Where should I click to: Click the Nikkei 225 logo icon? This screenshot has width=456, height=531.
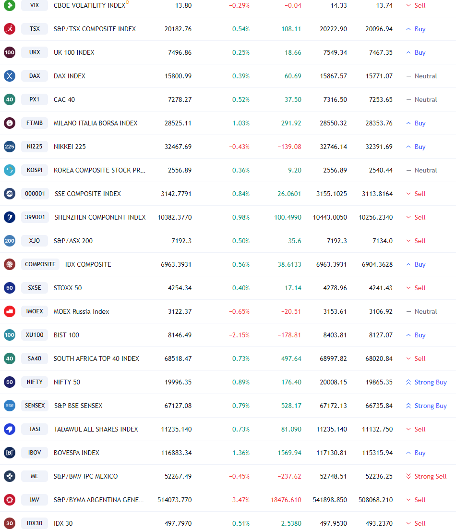click(x=10, y=147)
